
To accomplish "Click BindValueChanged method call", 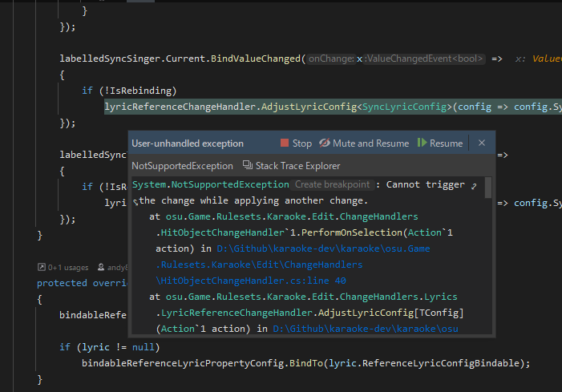I will click(x=255, y=59).
